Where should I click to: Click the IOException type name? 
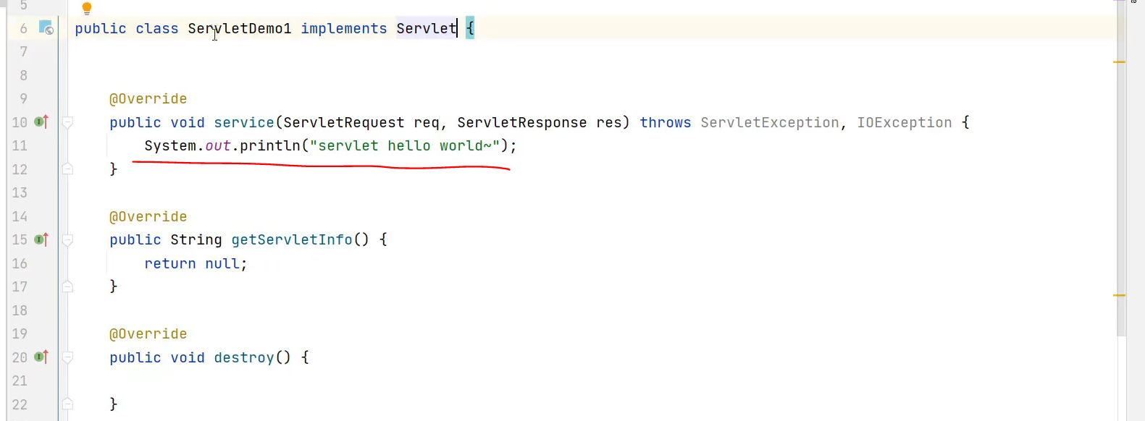coord(905,122)
